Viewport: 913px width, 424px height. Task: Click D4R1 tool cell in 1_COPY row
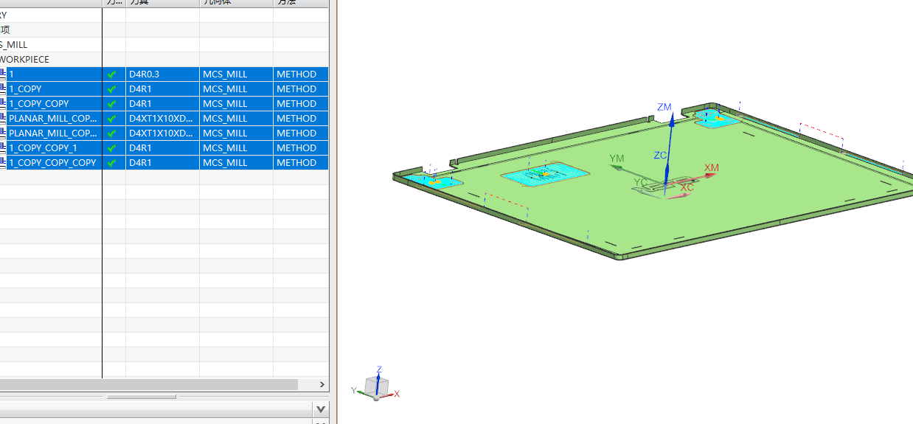point(162,89)
